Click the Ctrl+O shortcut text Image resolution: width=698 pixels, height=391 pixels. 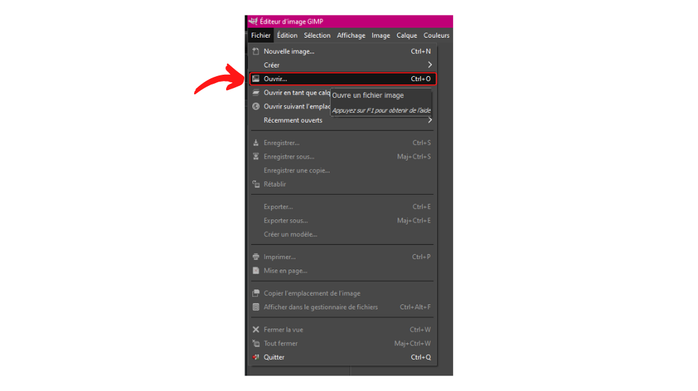pos(421,79)
